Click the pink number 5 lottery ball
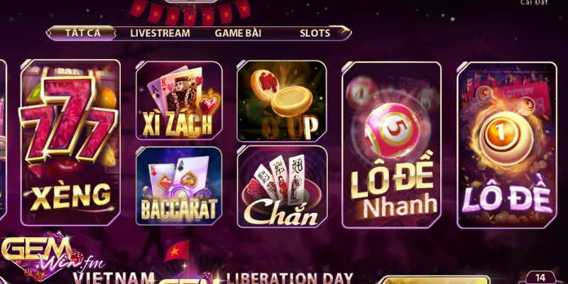This screenshot has height=284, width=568. [x=392, y=131]
